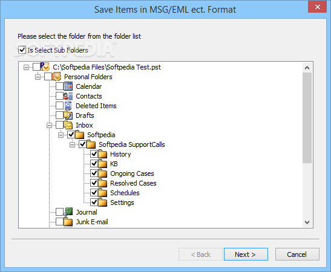Click the Junk E-mail folder icon
Image resolution: width=331 pixels, height=272 pixels.
pos(68,222)
